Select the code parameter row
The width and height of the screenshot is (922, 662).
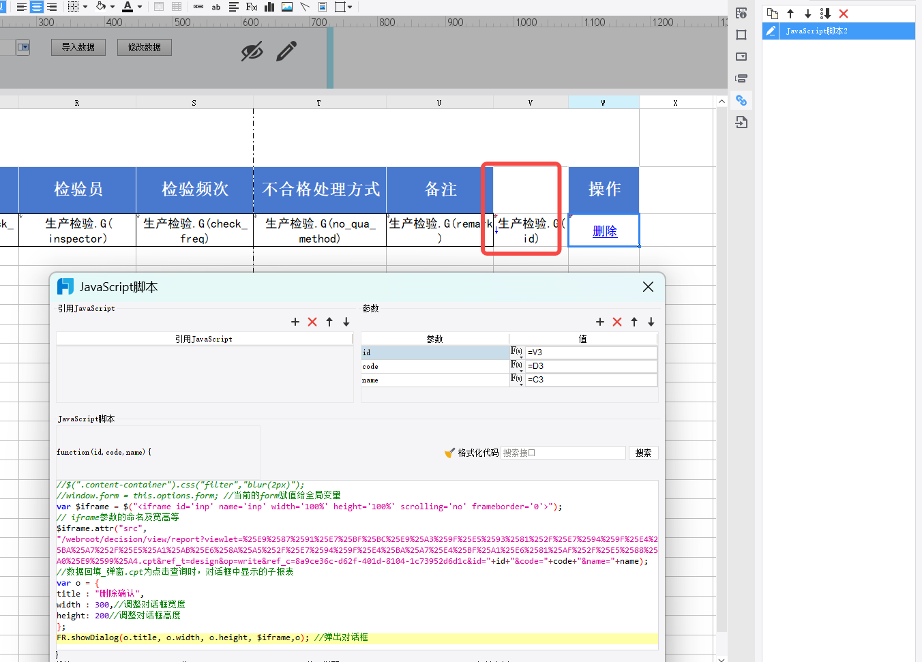point(435,366)
